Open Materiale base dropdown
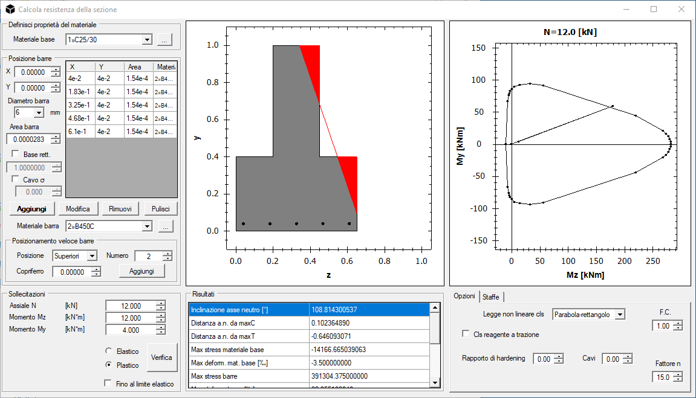Image resolution: width=696 pixels, height=398 pixels. point(146,40)
